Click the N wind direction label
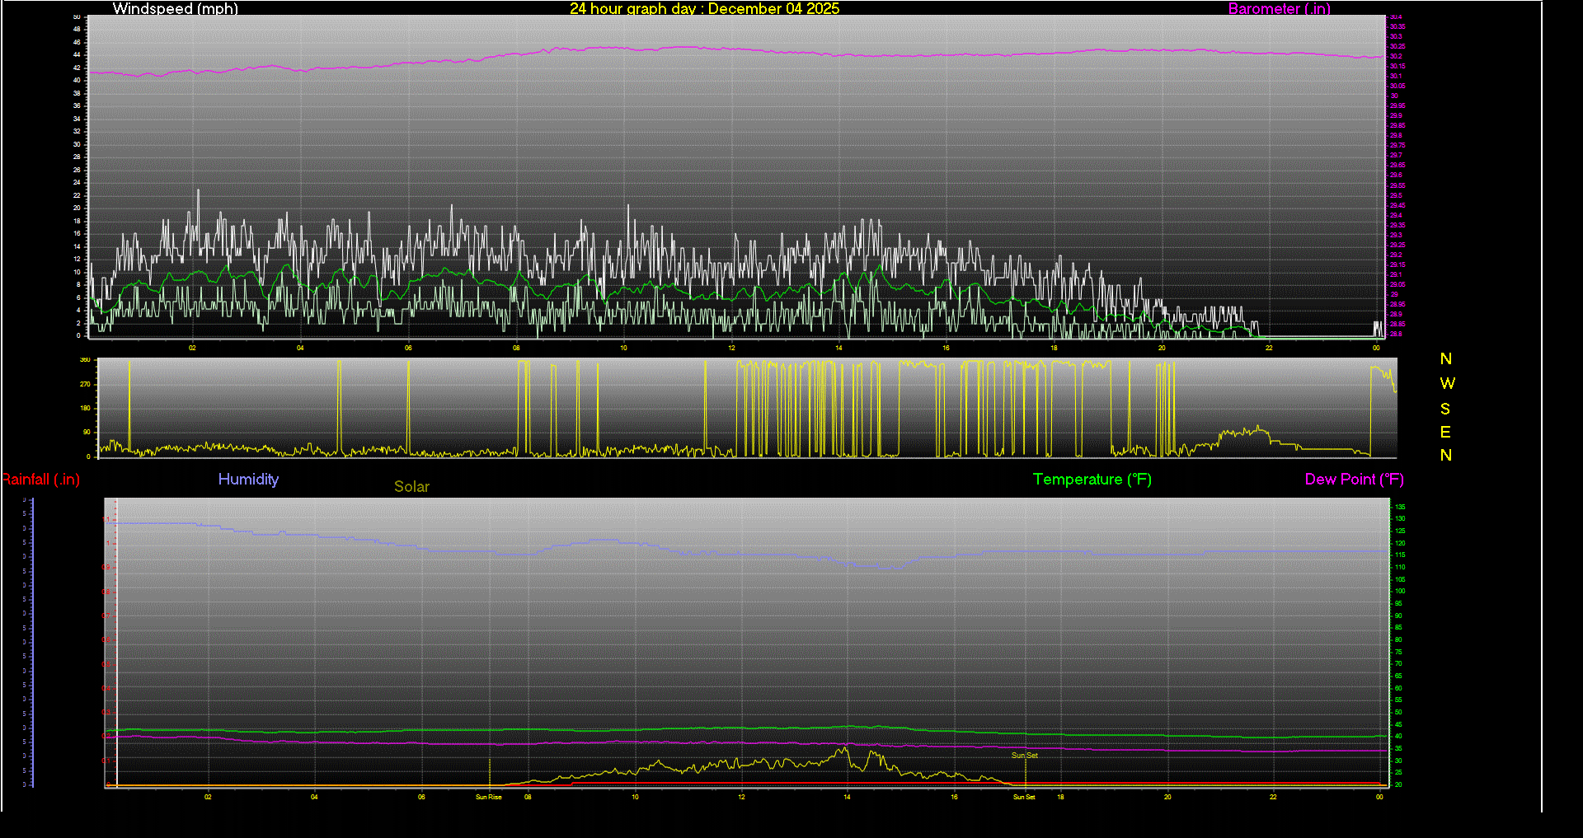 (x=1445, y=358)
